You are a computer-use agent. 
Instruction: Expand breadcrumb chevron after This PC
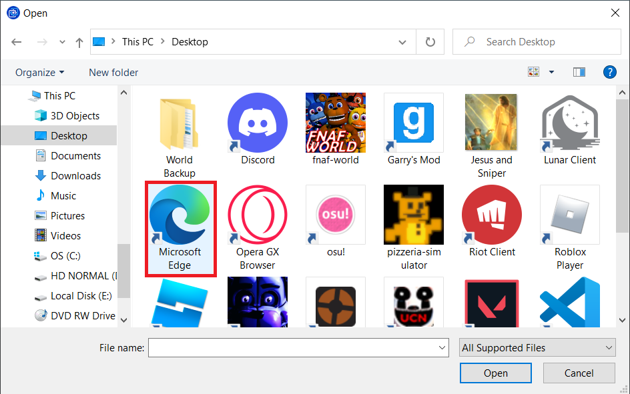point(163,41)
